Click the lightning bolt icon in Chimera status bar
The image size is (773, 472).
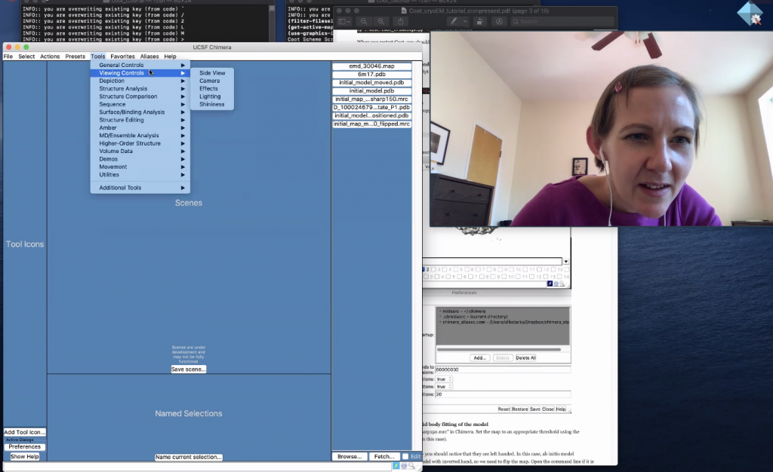click(x=396, y=466)
